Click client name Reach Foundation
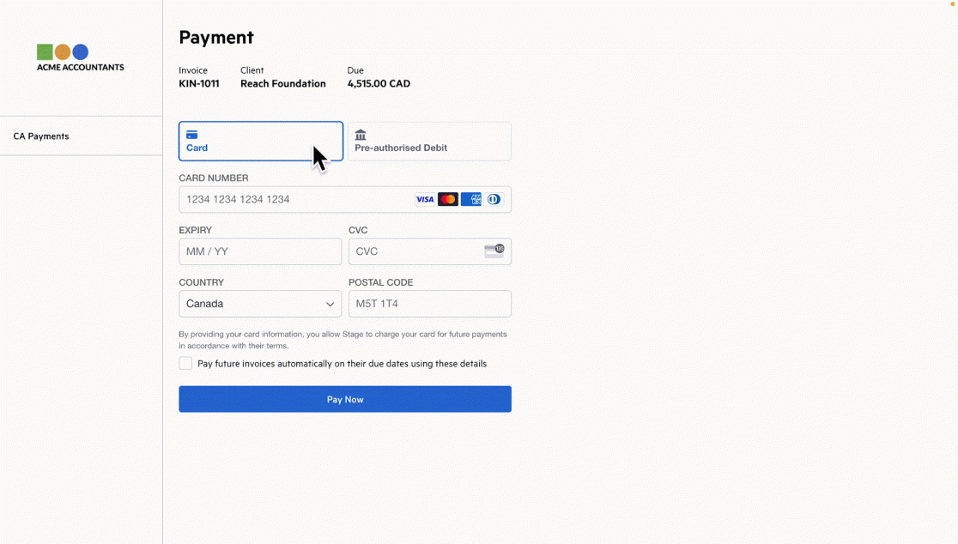This screenshot has height=544, width=958. click(283, 83)
